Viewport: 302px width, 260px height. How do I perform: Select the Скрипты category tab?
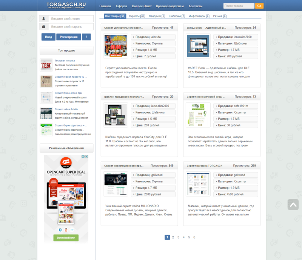click(x=137, y=16)
